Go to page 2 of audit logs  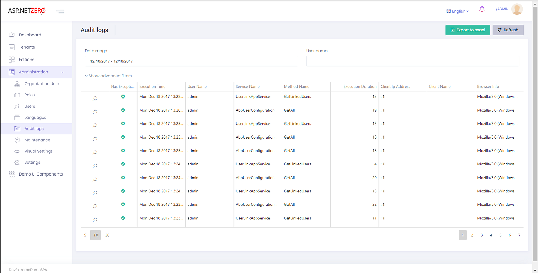click(472, 235)
